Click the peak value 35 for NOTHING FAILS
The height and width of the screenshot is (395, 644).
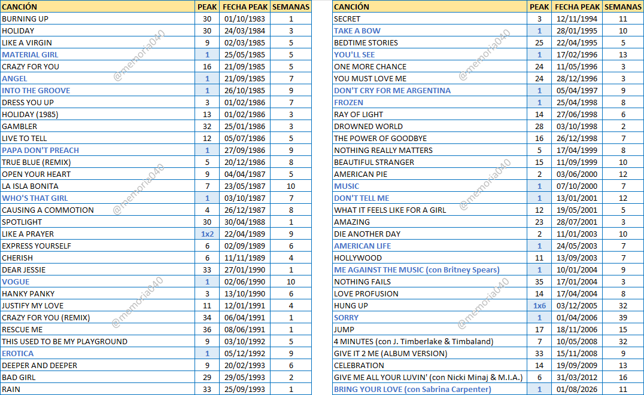pyautogui.click(x=539, y=282)
